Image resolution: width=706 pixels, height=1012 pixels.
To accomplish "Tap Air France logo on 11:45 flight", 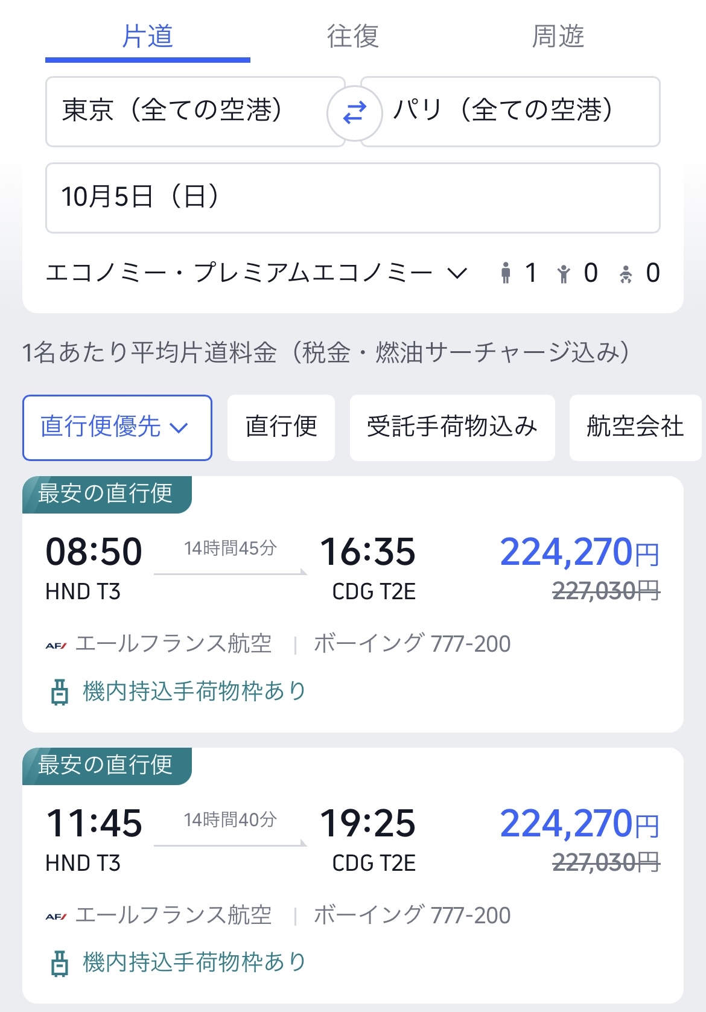I will [x=56, y=917].
